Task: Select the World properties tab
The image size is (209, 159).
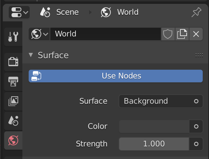Action: coord(13,140)
